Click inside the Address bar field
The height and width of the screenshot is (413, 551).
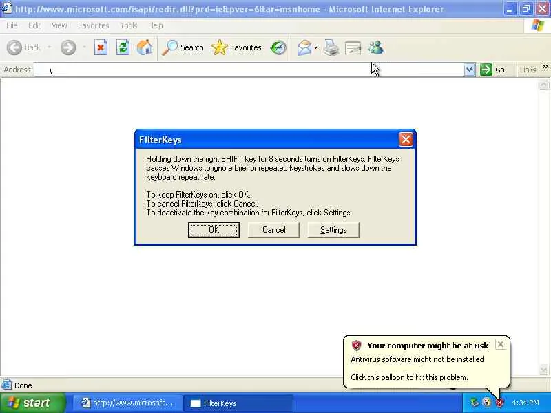pyautogui.click(x=249, y=70)
